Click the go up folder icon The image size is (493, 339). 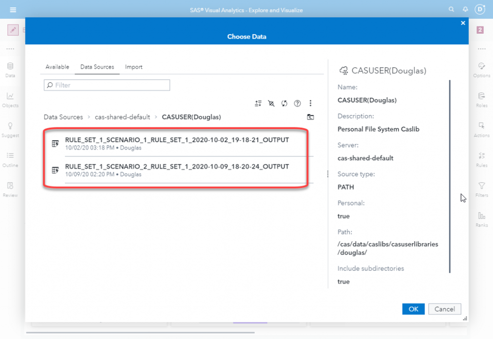310,117
